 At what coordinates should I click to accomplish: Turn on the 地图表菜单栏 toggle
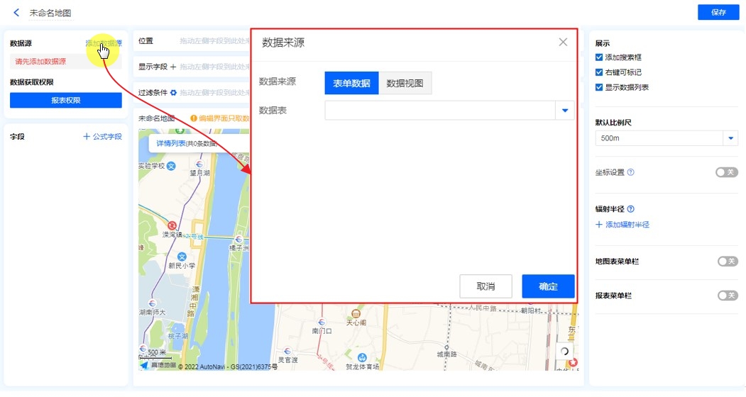(727, 262)
